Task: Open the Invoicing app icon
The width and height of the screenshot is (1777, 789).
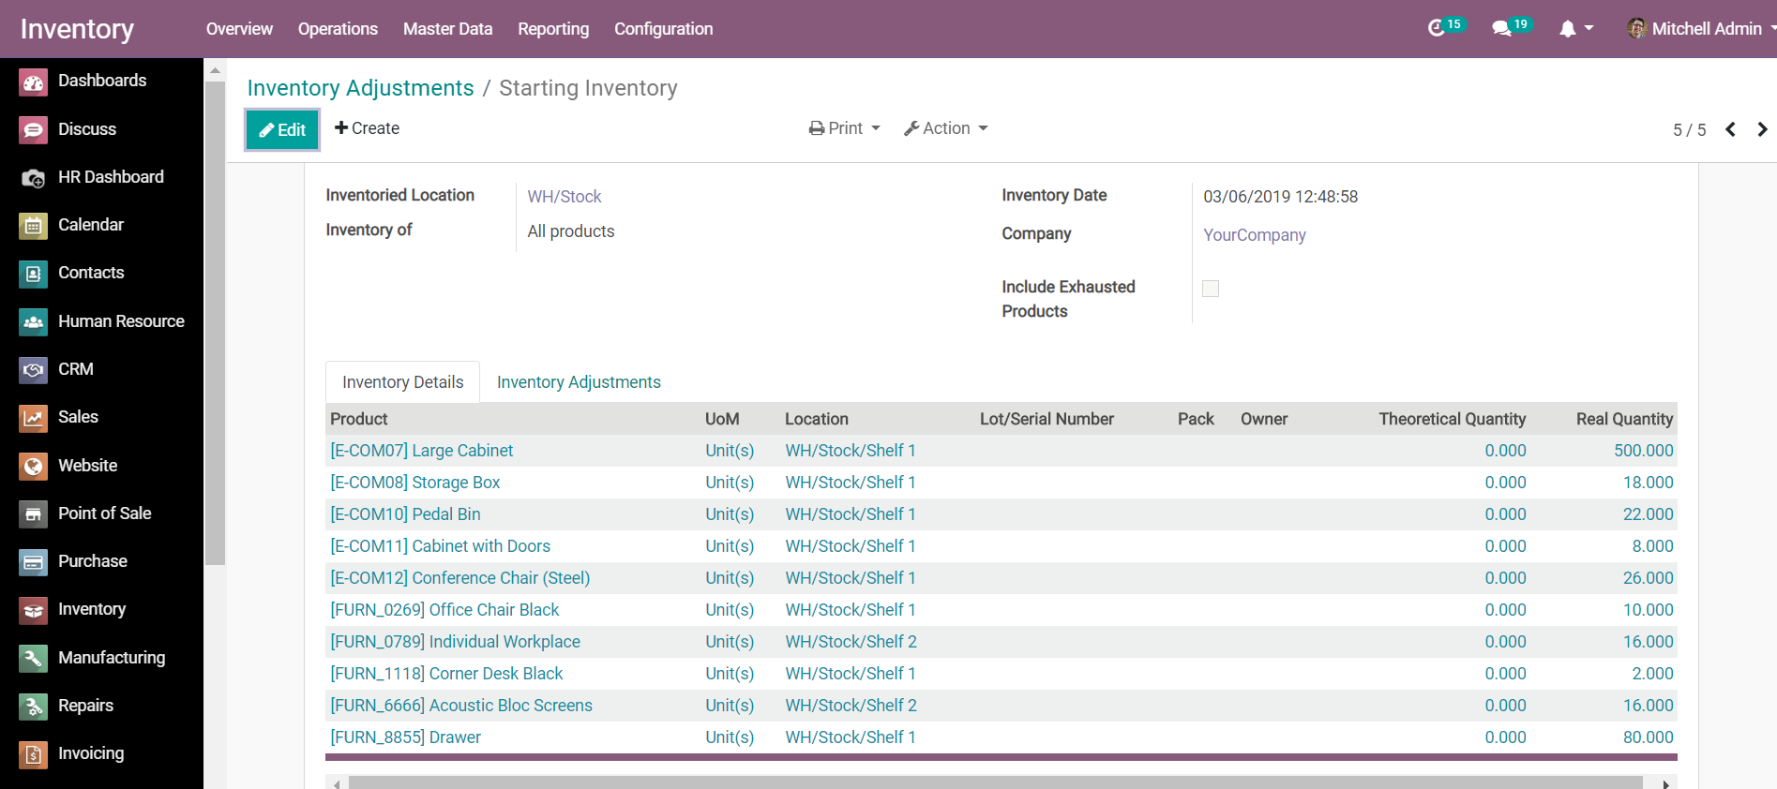Action: coord(34,753)
